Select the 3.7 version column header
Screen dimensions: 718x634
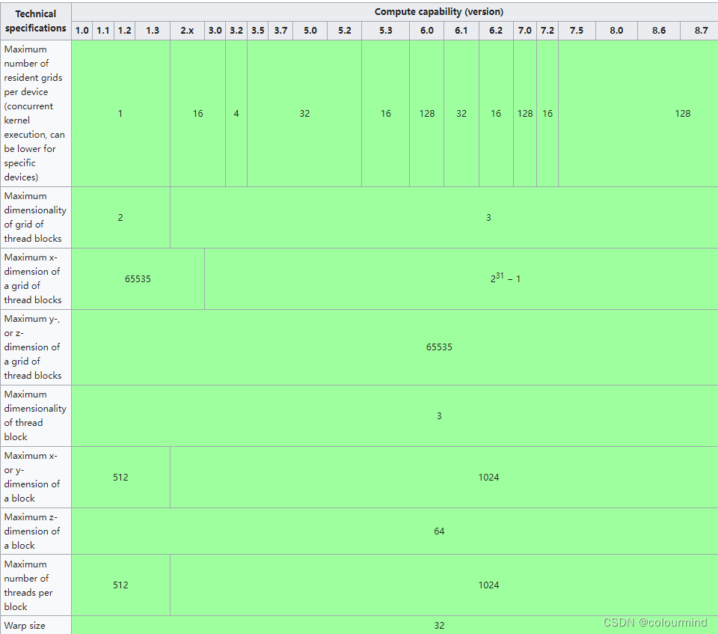click(280, 31)
